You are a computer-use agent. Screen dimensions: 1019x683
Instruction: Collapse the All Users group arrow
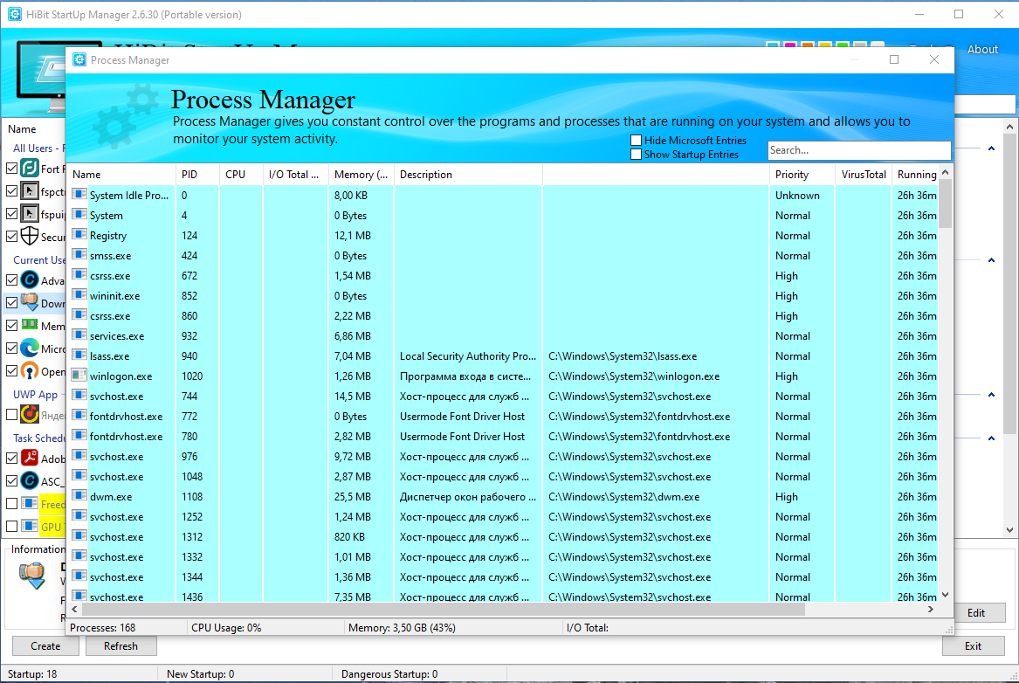coord(991,148)
